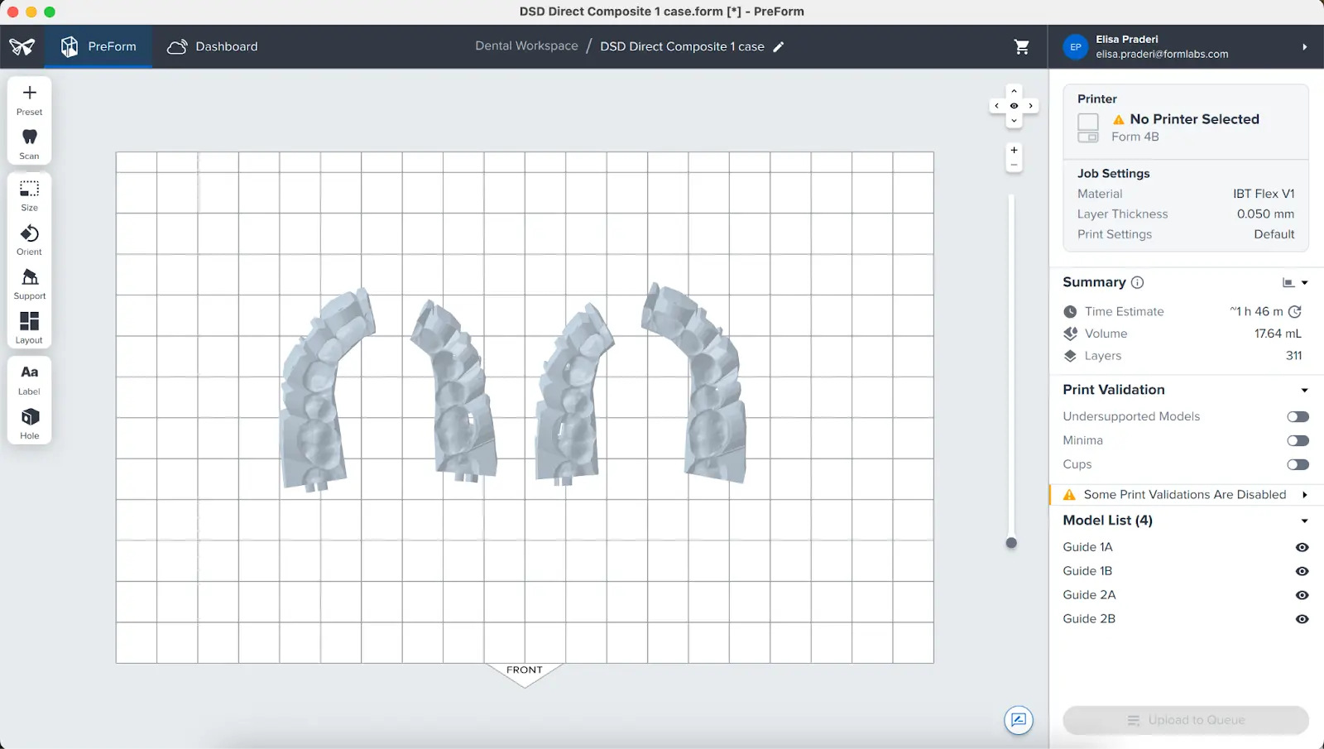This screenshot has height=749, width=1324.
Task: Switch to the PreForm tab
Action: [98, 46]
